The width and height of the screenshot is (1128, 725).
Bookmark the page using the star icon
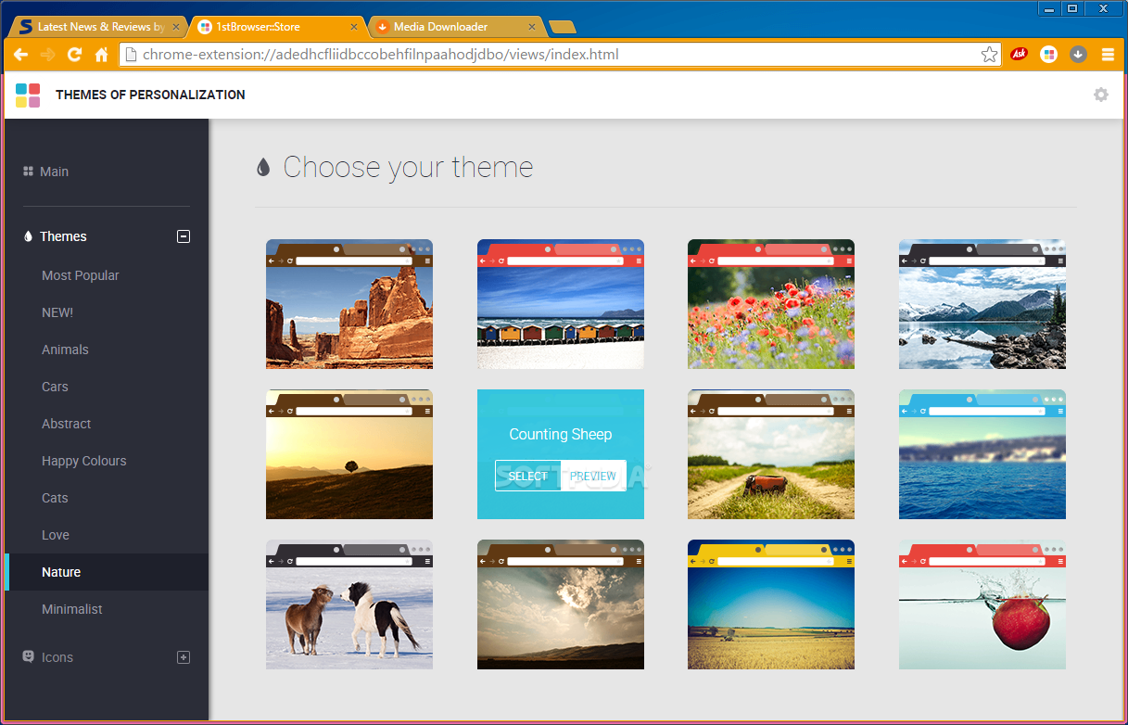tap(989, 55)
